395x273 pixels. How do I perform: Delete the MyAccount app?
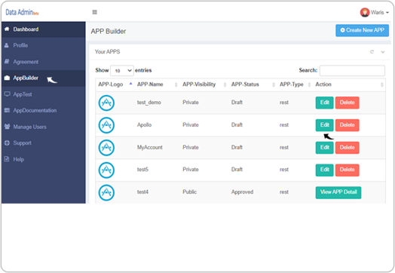[348, 148]
